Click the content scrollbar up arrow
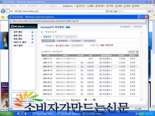 tap(141, 33)
